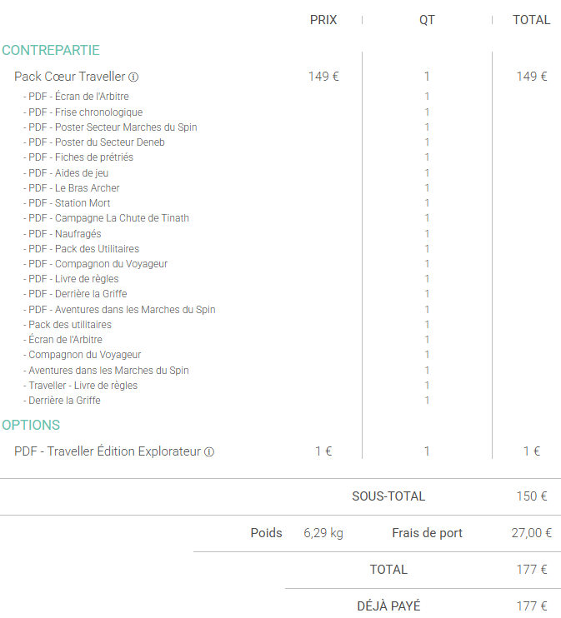Image resolution: width=561 pixels, height=618 pixels.
Task: Click the 149 € price of the pack
Action: tap(323, 77)
